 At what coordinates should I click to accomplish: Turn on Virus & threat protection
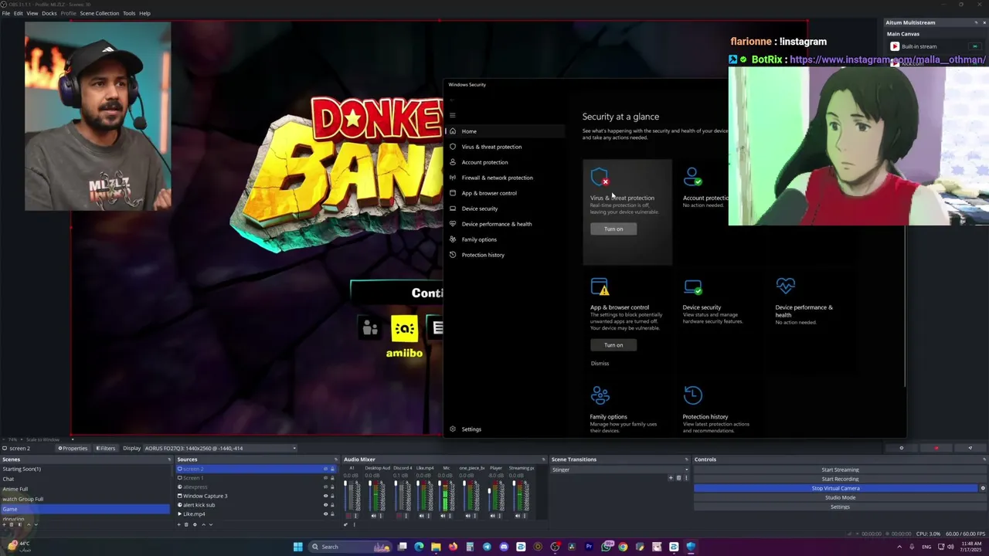coord(613,229)
